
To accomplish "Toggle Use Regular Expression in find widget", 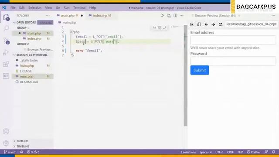I will tap(165, 27).
